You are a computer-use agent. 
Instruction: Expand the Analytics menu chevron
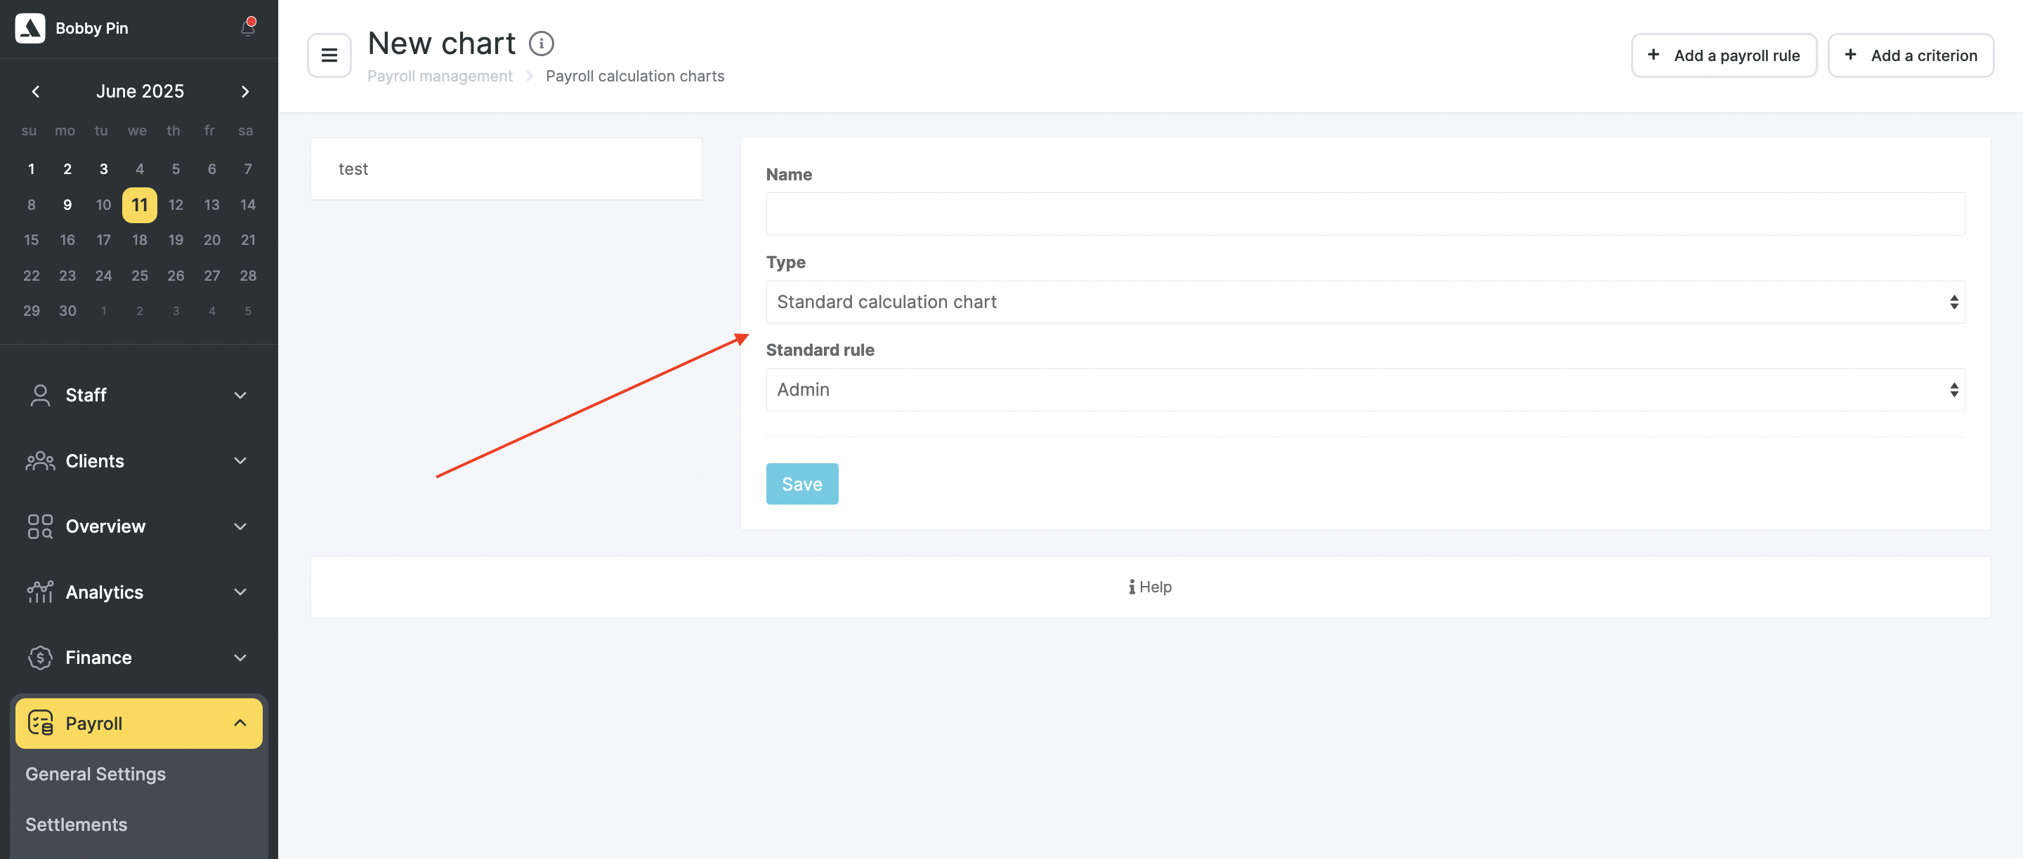click(240, 592)
